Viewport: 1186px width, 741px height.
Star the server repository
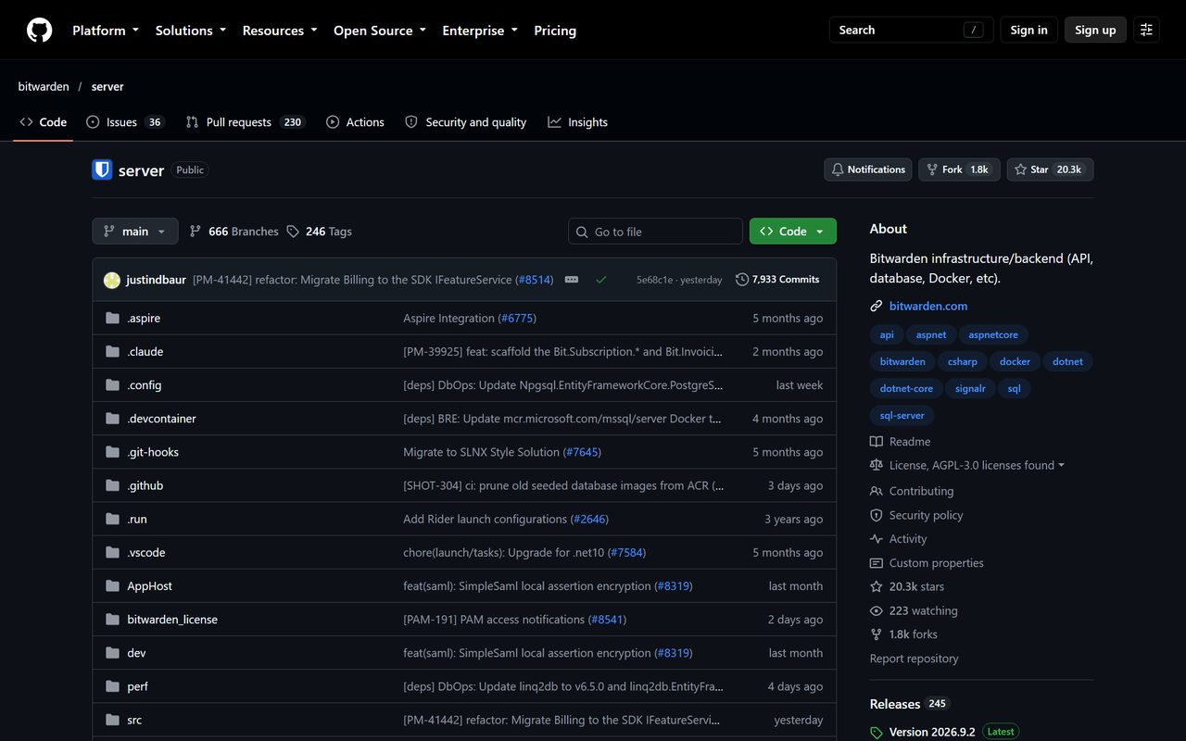pyautogui.click(x=1050, y=170)
